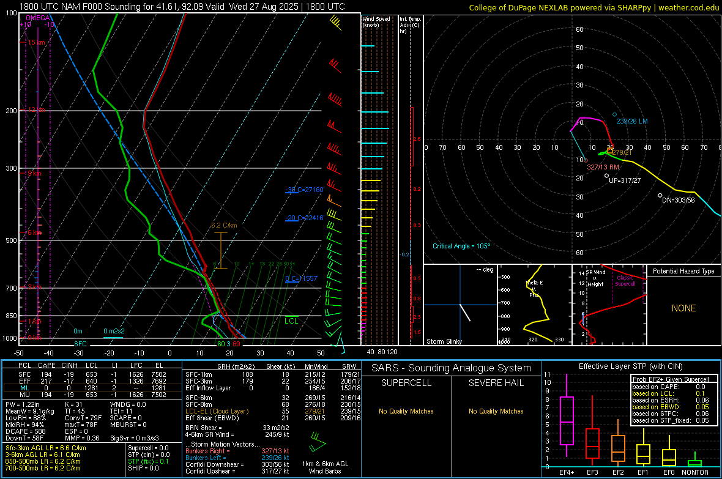Click the '6.2 C/km' lapse rate label on skew-T
Image resolution: width=722 pixels, height=479 pixels.
coord(224,225)
